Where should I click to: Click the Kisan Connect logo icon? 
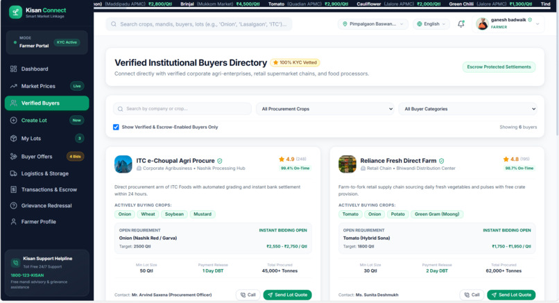point(15,12)
